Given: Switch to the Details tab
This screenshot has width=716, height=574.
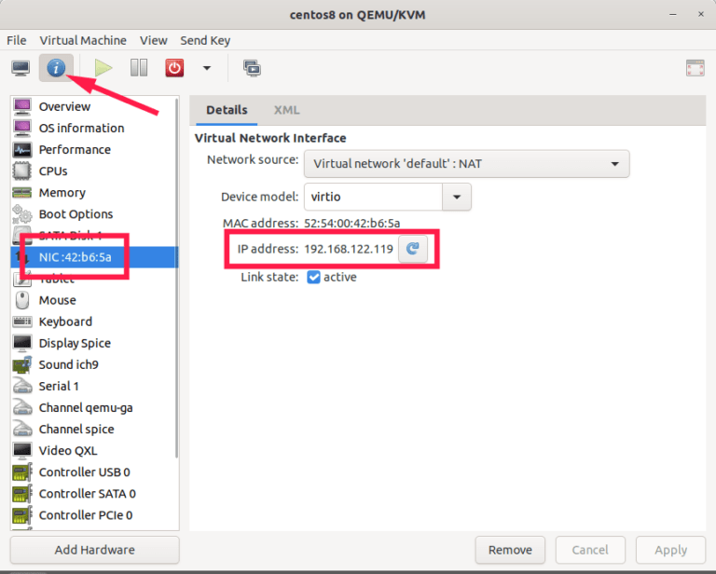Looking at the screenshot, I should point(227,110).
